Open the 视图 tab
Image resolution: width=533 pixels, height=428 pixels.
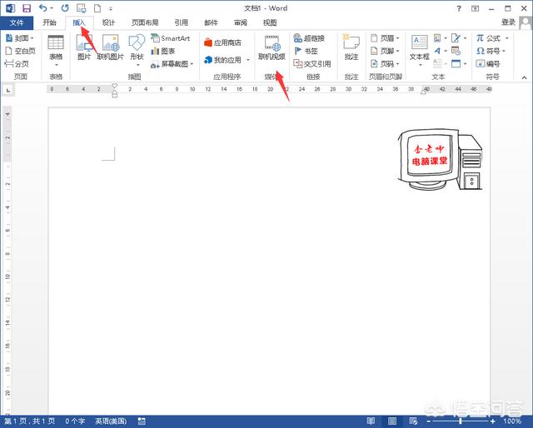pyautogui.click(x=269, y=23)
